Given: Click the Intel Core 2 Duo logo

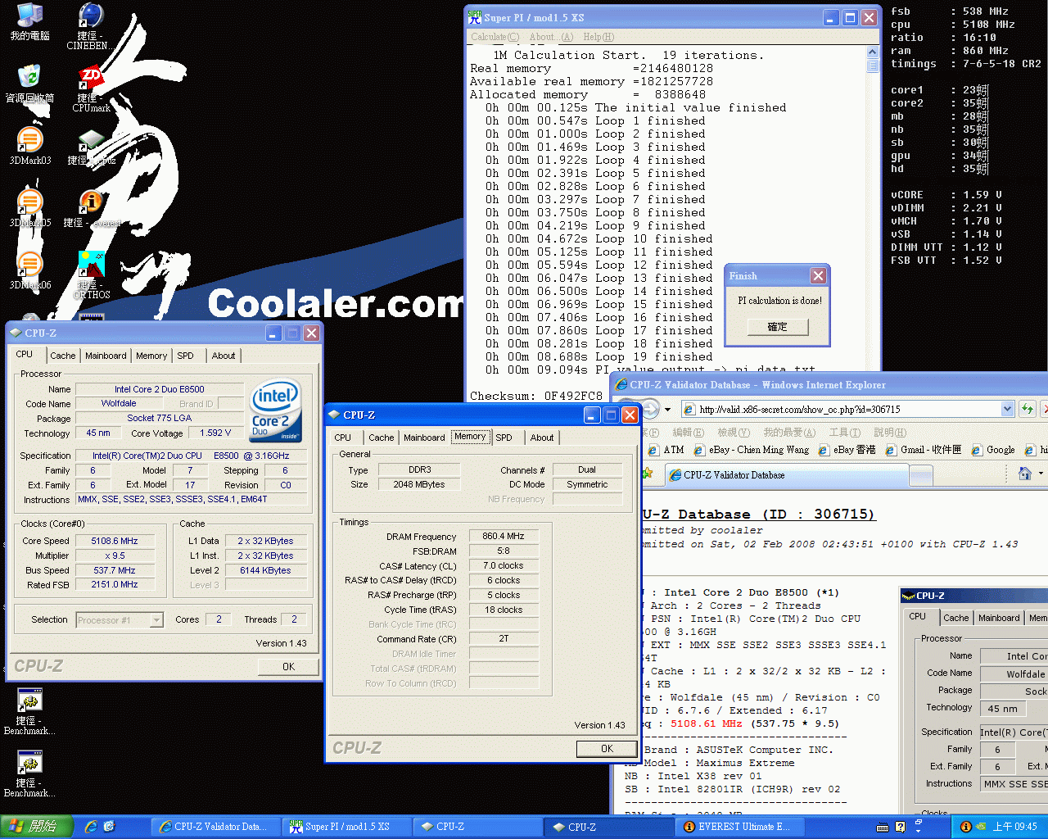Looking at the screenshot, I should pos(275,409).
